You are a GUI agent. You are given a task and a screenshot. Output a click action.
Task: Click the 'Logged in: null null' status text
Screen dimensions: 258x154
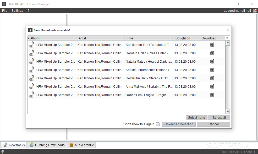coord(237,11)
